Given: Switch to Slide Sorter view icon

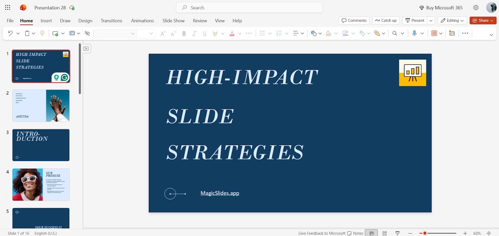Looking at the screenshot, I should [385, 233].
